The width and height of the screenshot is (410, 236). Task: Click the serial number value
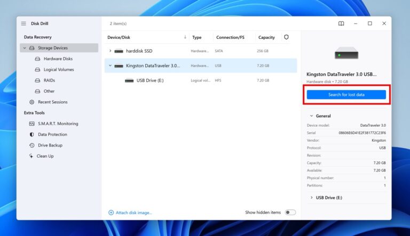pyautogui.click(x=362, y=133)
